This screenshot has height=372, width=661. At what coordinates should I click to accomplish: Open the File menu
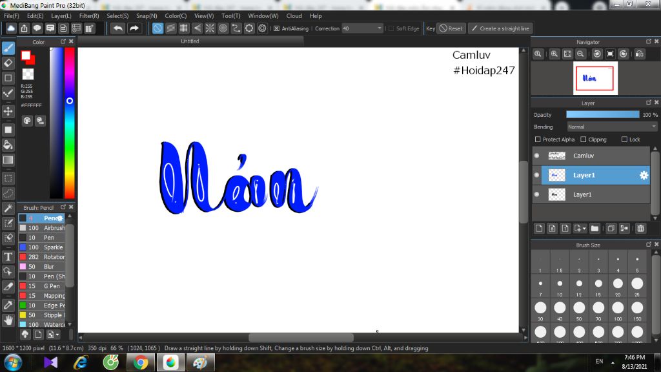click(11, 15)
